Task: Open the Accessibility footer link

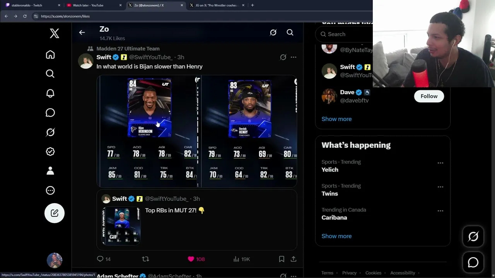Action: click(403, 273)
